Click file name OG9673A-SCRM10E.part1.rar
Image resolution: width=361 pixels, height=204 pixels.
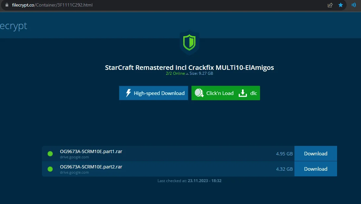pos(91,151)
